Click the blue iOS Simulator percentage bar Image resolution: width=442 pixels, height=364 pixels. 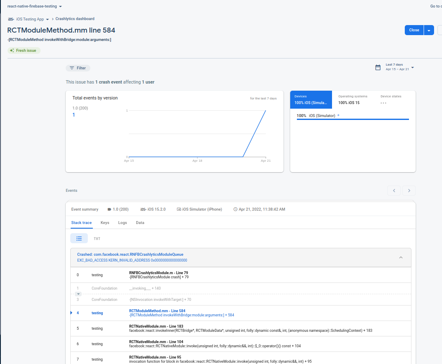[353, 120]
